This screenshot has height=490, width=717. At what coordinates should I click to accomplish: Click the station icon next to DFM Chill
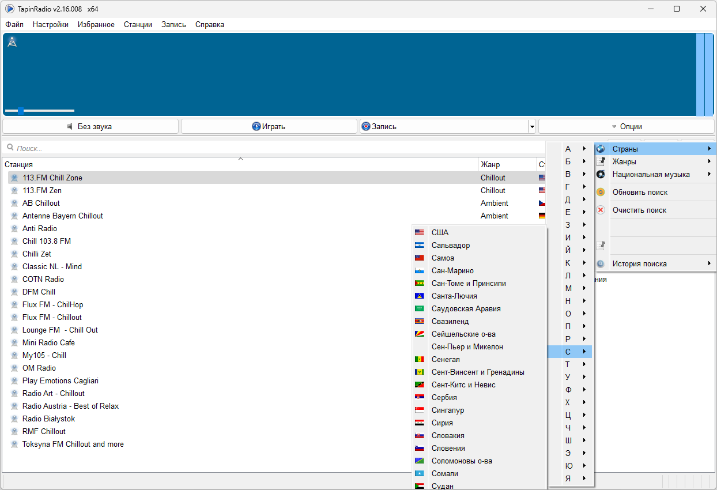point(14,292)
